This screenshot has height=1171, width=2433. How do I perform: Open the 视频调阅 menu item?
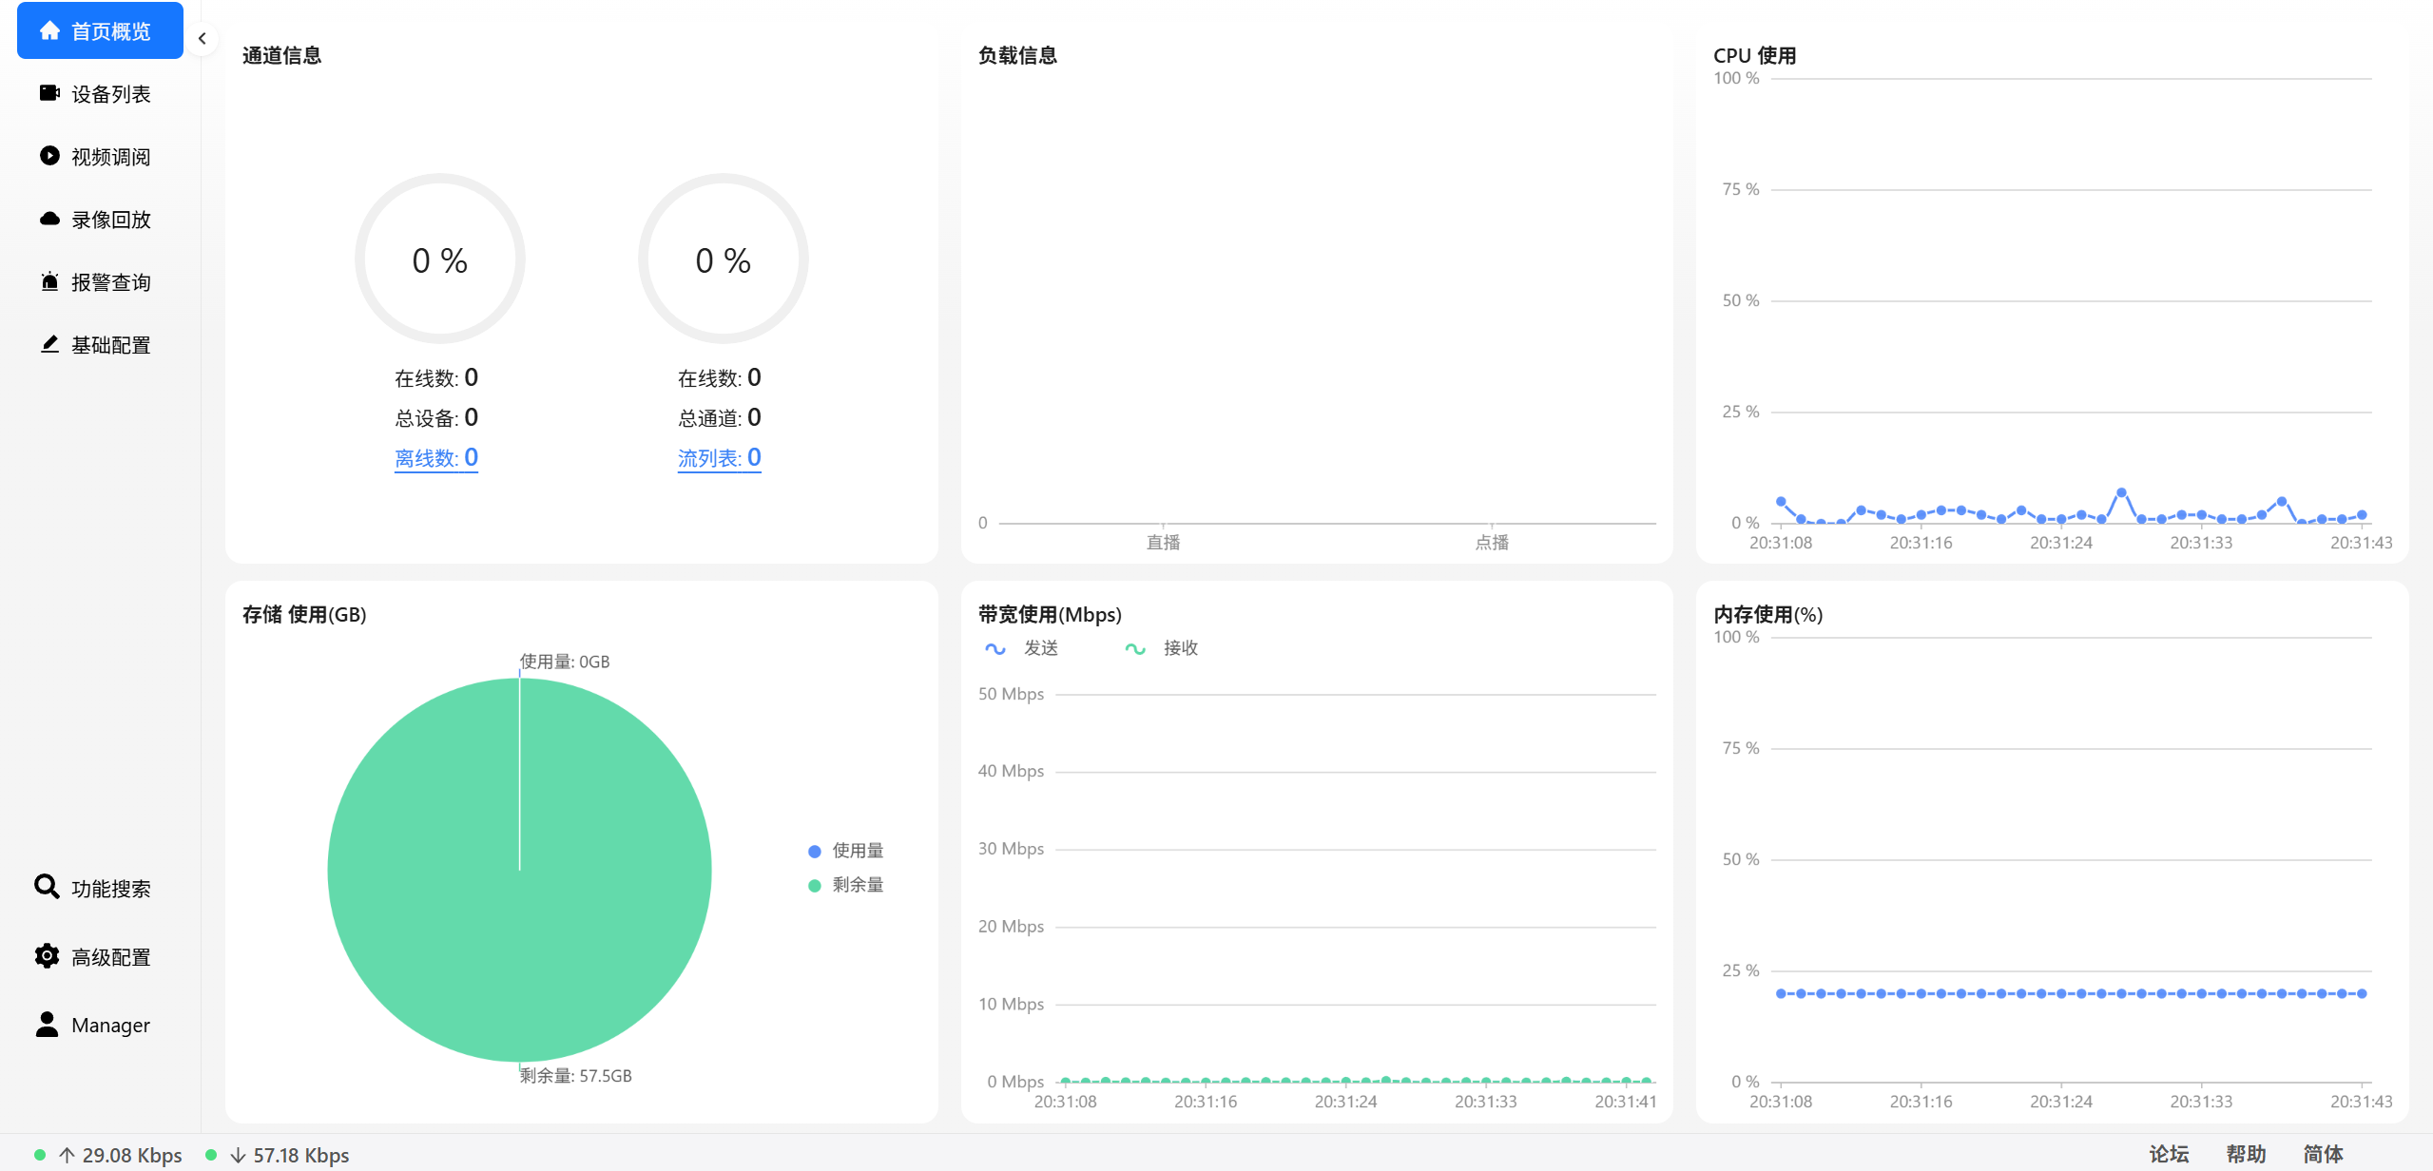point(110,157)
